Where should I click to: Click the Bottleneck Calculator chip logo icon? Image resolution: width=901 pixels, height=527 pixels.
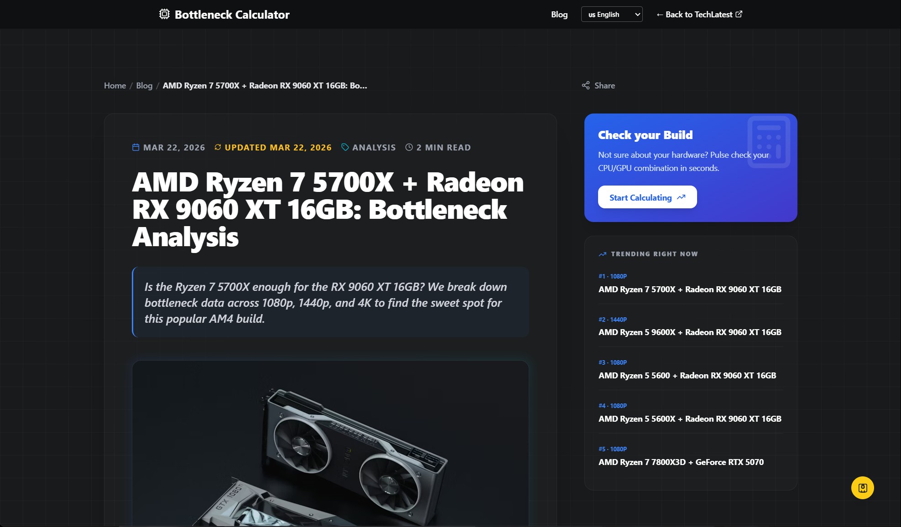pos(164,14)
